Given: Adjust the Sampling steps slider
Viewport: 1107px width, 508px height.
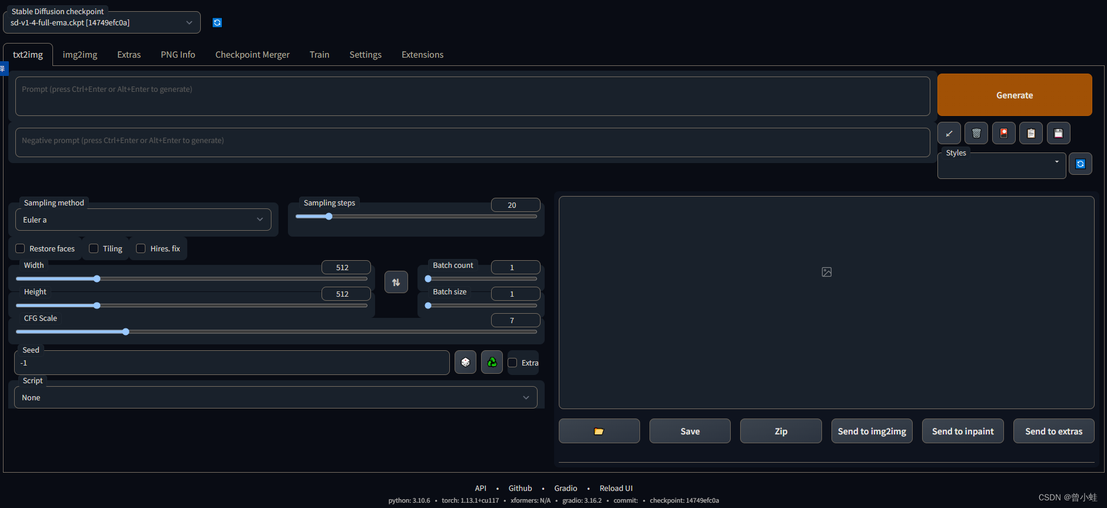Looking at the screenshot, I should click(x=416, y=217).
